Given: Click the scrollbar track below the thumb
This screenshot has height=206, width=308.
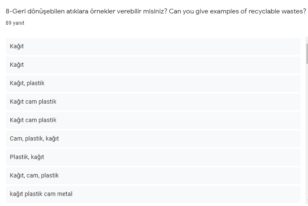Looking at the screenshot, I should pos(306,134).
